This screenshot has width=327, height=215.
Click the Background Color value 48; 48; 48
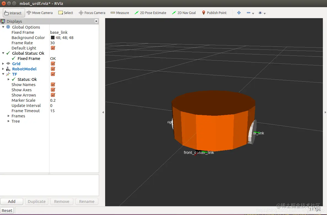click(64, 37)
